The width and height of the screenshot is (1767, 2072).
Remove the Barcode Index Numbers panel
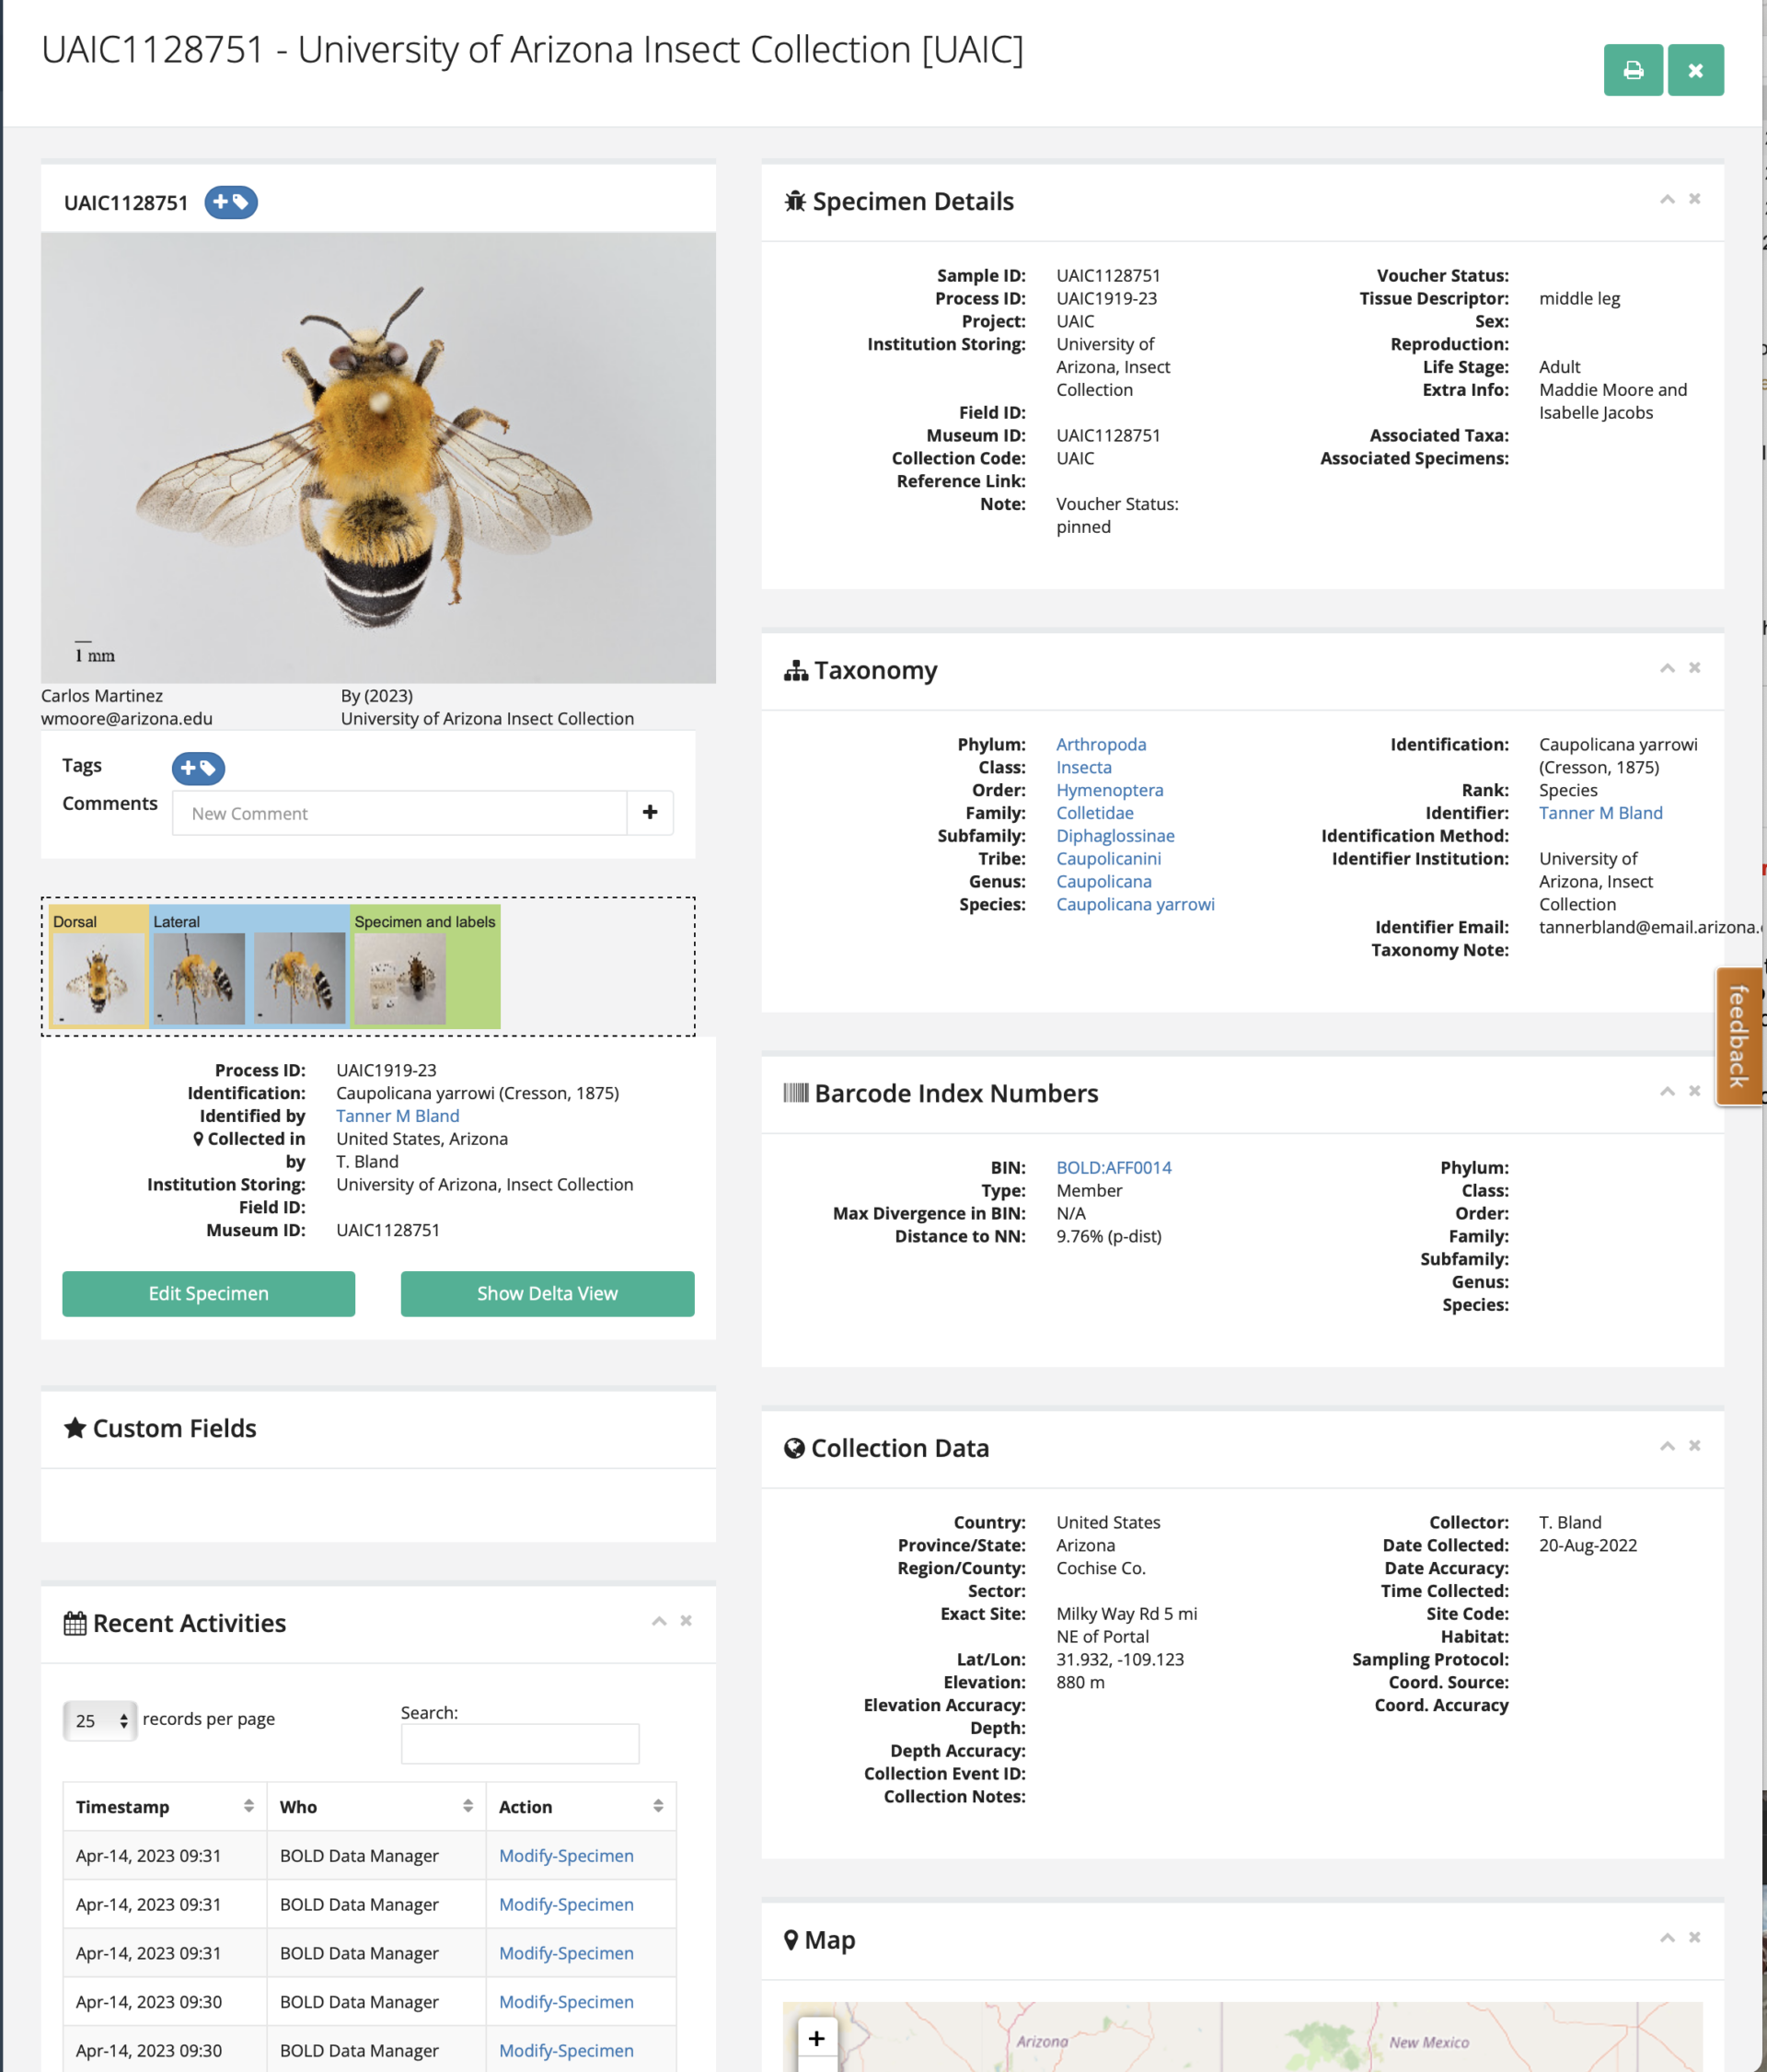point(1694,1091)
